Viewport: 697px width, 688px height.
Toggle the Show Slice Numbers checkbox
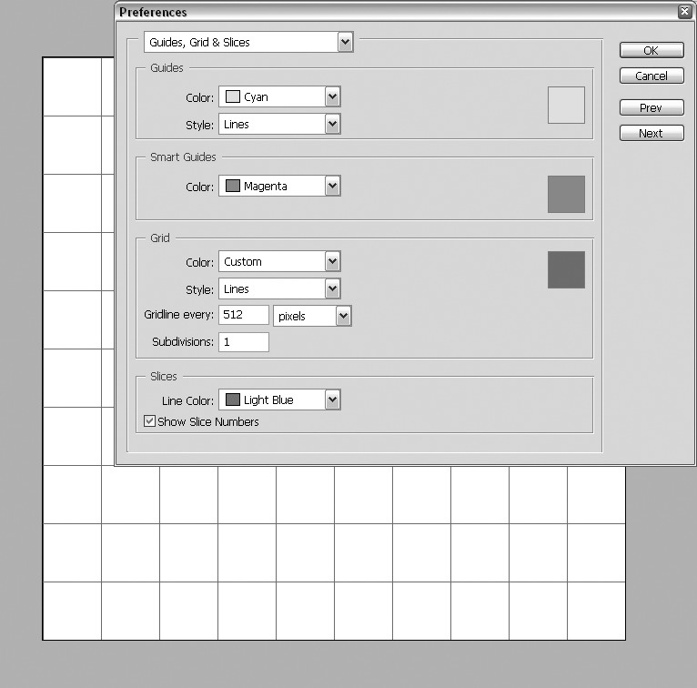[150, 420]
